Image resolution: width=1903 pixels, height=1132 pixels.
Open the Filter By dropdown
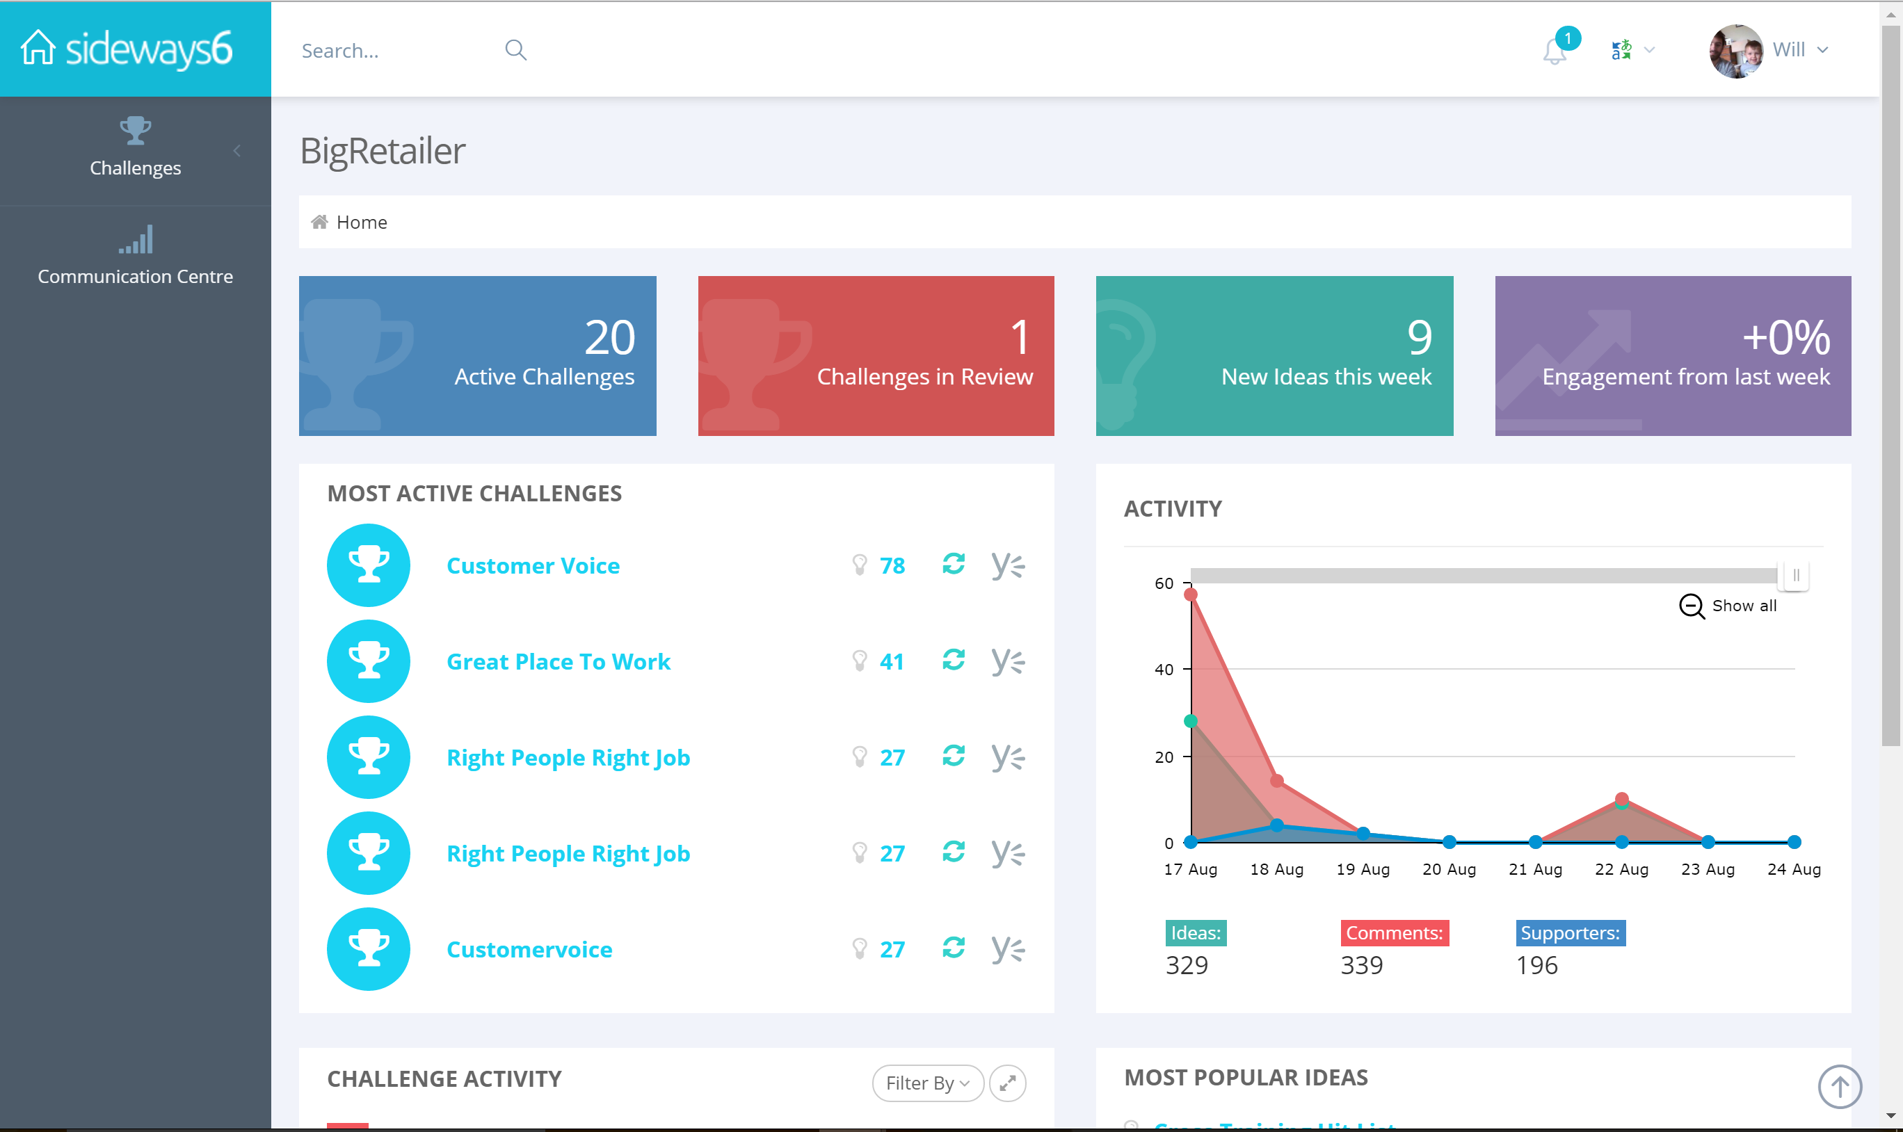coord(927,1083)
